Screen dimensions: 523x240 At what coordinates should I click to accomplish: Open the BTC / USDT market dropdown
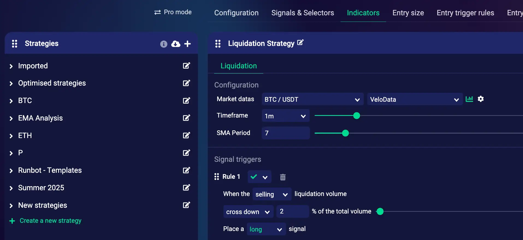[312, 99]
